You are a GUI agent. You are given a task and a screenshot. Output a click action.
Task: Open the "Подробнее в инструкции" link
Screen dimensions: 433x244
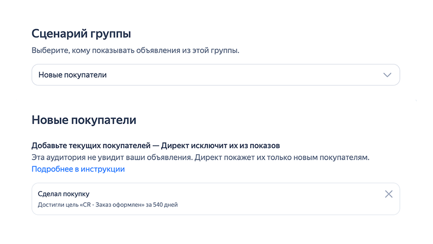pyautogui.click(x=78, y=169)
